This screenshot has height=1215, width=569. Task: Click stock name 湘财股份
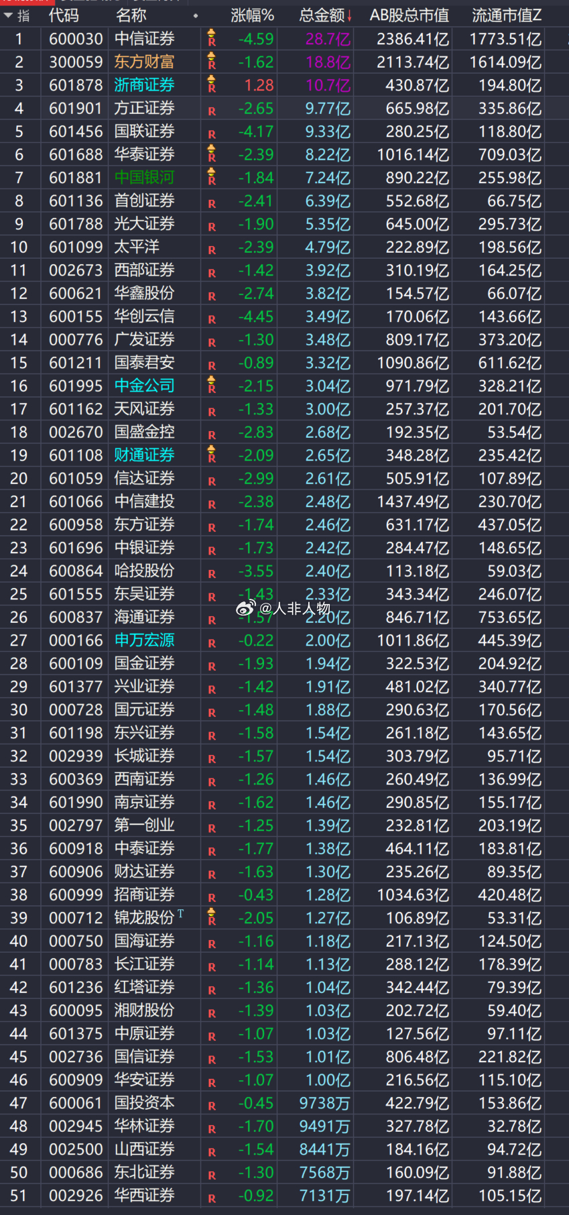(x=144, y=1010)
